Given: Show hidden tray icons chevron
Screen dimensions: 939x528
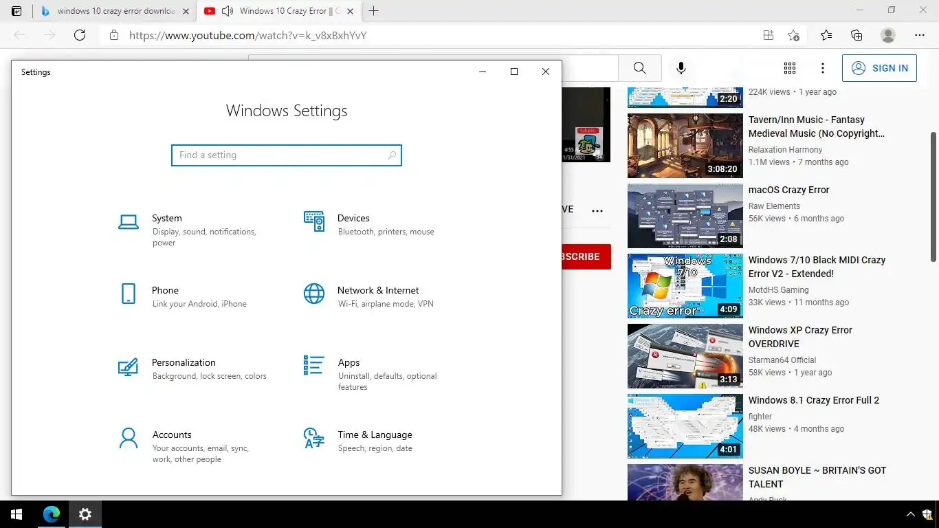Looking at the screenshot, I should click(911, 514).
